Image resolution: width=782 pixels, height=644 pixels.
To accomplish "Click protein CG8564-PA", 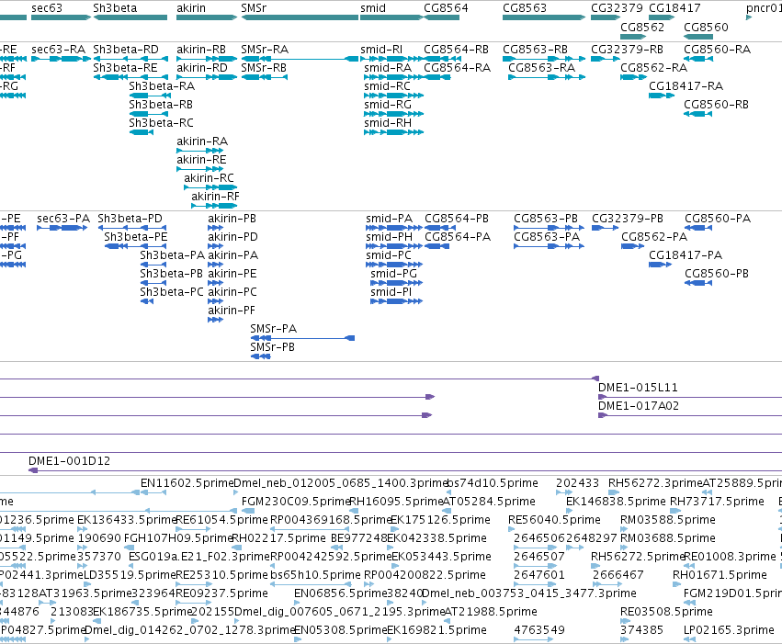I will point(458,237).
